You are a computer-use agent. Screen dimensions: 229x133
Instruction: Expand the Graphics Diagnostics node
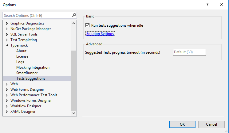(x=7, y=23)
